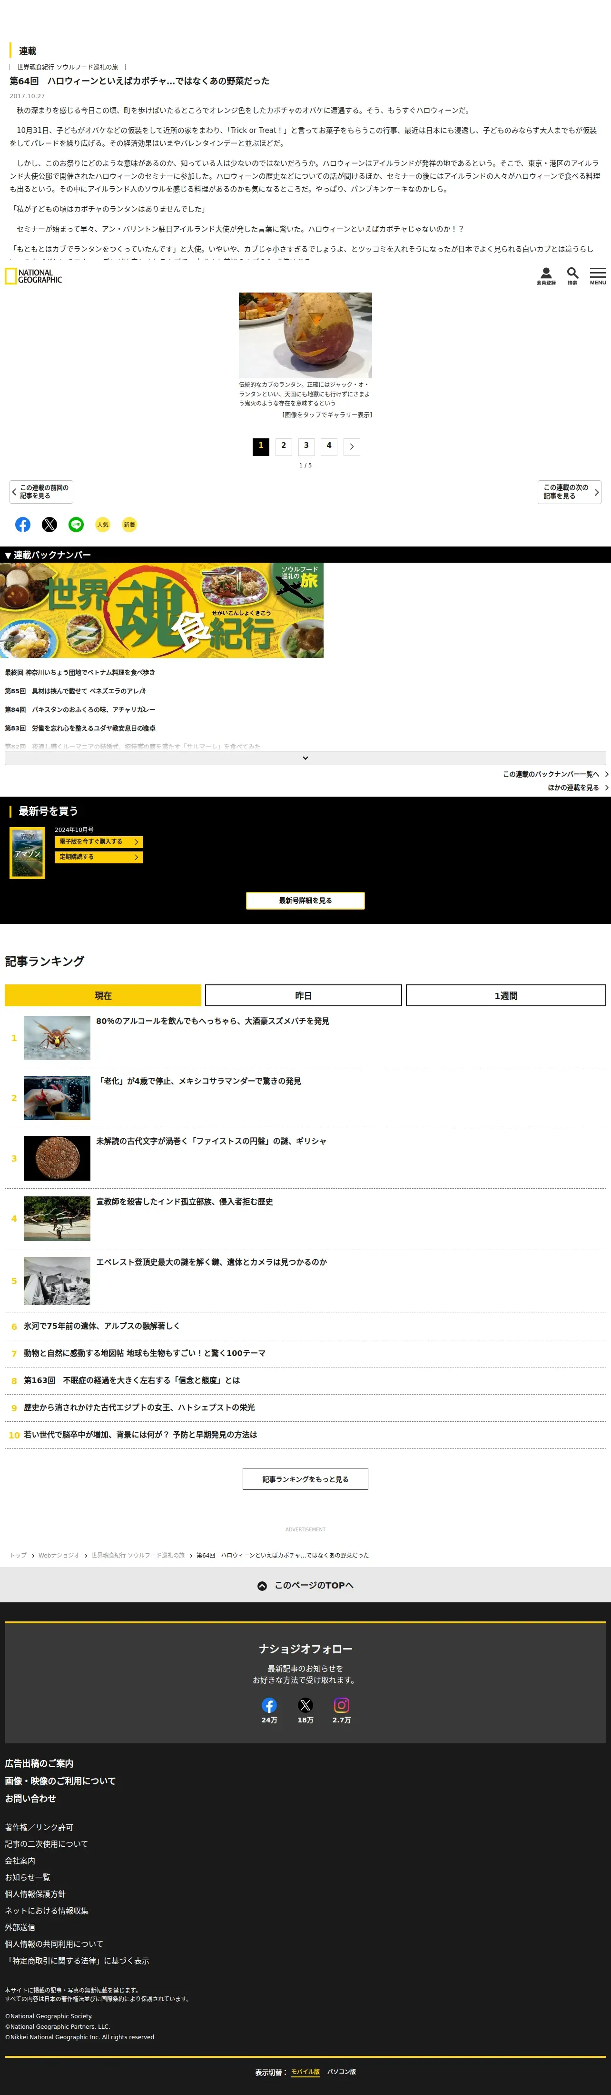Screen dimensions: 611x2095
Task: Select the 現在 ranking tab
Action: tap(103, 995)
